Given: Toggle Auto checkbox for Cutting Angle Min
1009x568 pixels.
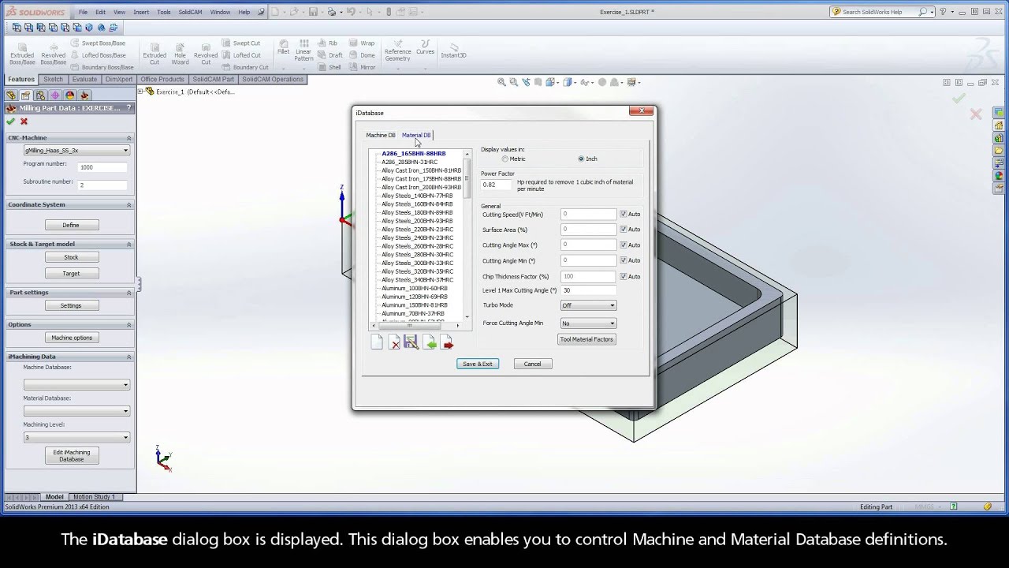Looking at the screenshot, I should click(624, 260).
